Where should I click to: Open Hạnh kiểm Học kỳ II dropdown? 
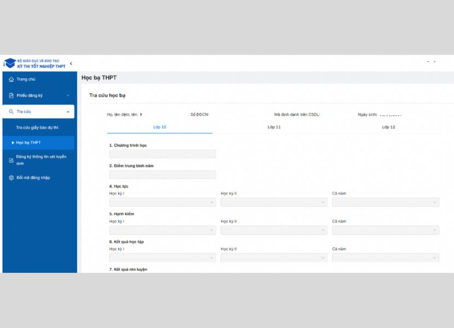(x=274, y=230)
